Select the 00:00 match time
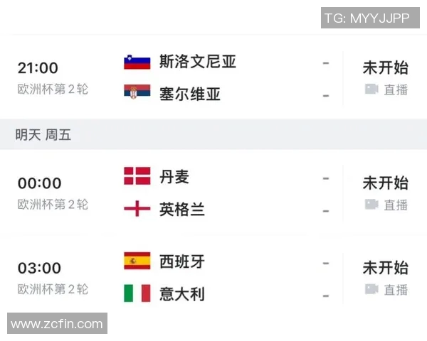 39,183
